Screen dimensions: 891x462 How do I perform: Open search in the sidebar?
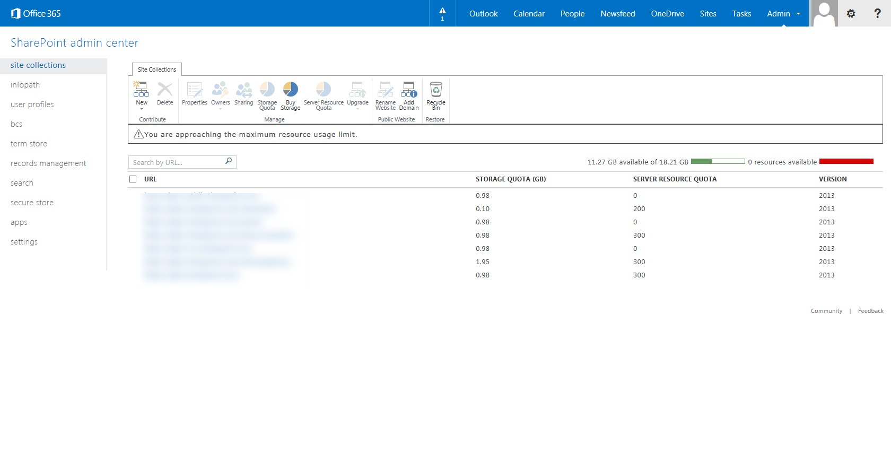coord(22,183)
